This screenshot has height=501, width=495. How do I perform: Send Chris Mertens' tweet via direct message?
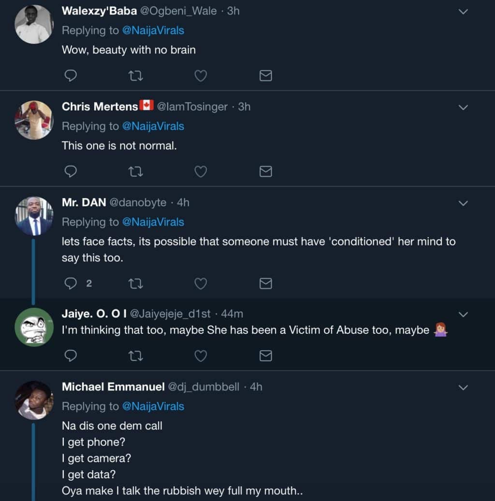point(265,172)
